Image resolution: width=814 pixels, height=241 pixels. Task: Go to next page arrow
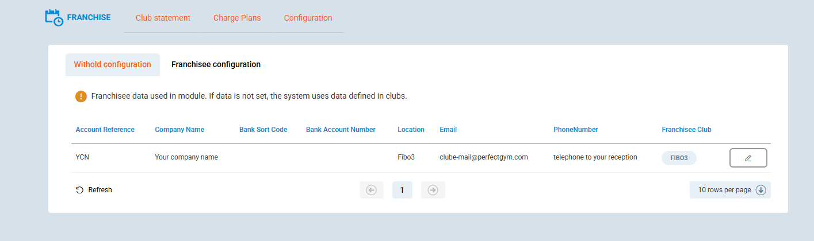pos(433,190)
